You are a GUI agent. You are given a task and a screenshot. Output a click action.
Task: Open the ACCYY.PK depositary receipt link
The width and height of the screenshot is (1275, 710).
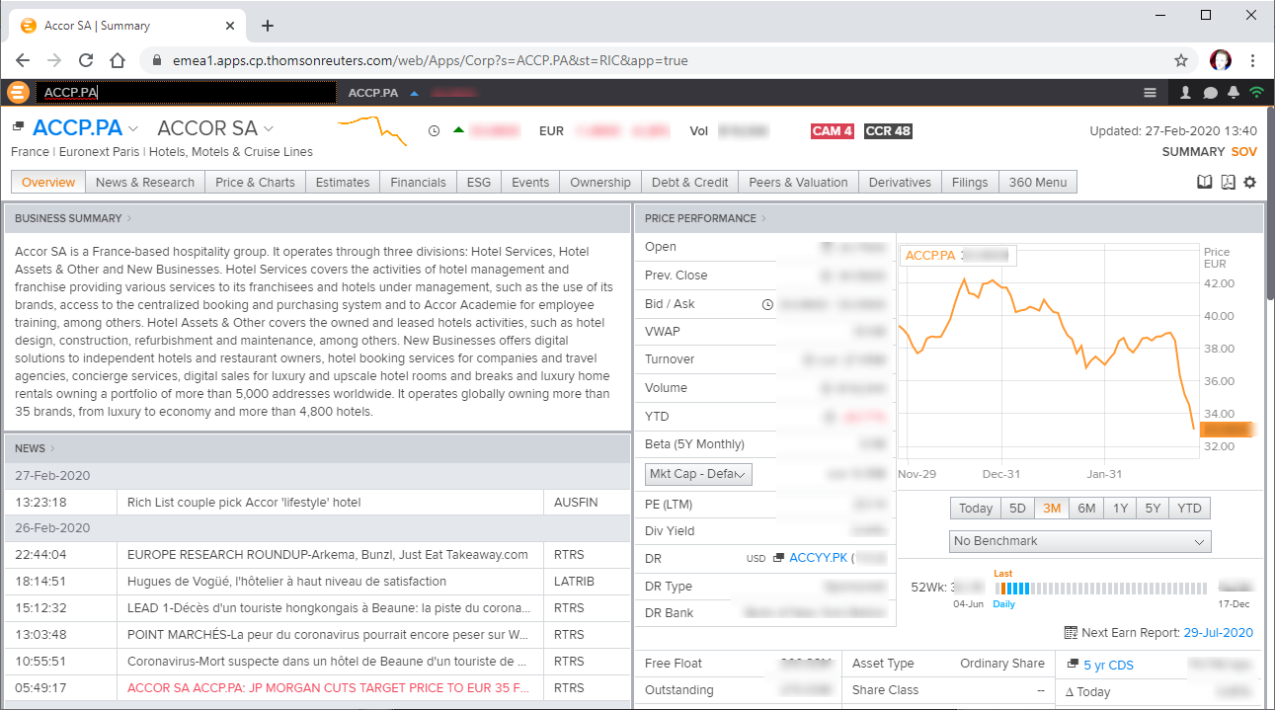click(x=819, y=558)
